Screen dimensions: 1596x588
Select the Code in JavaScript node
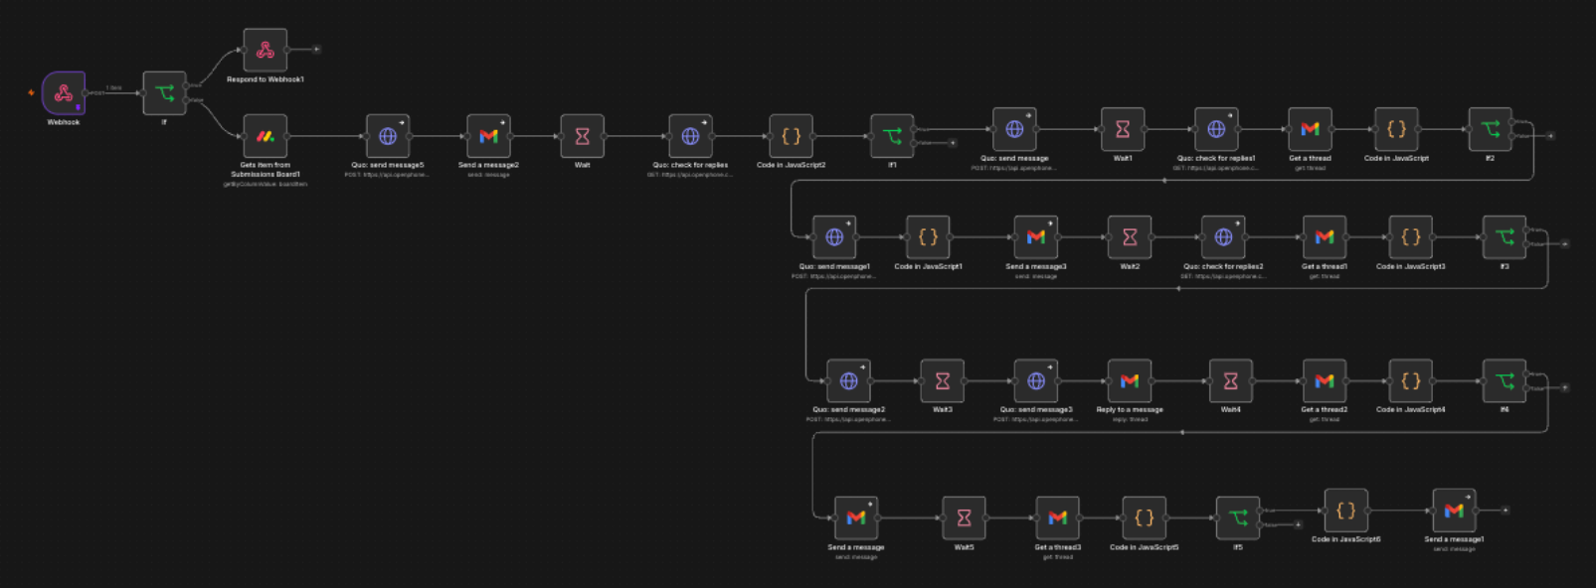coord(1396,129)
